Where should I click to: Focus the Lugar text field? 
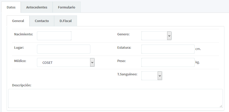pos(63,49)
